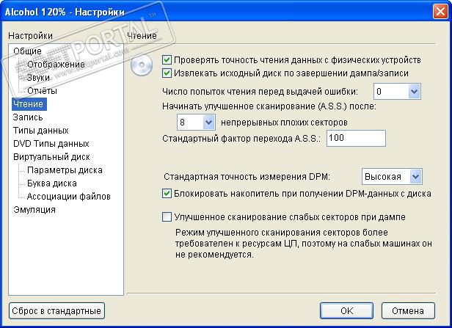Select Эмуляция in settings tree
The width and height of the screenshot is (452, 328).
coord(34,210)
